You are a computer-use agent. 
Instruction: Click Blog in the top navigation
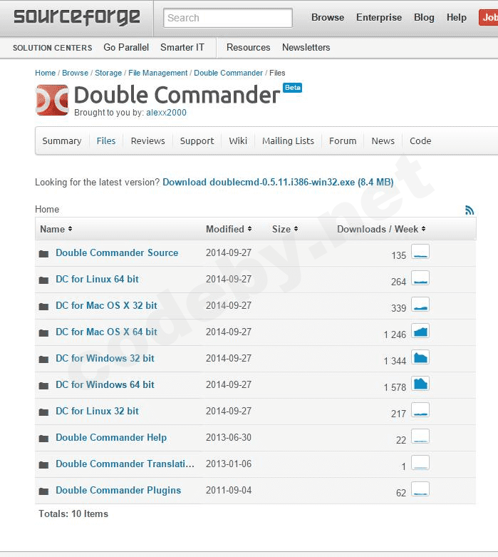coord(424,17)
